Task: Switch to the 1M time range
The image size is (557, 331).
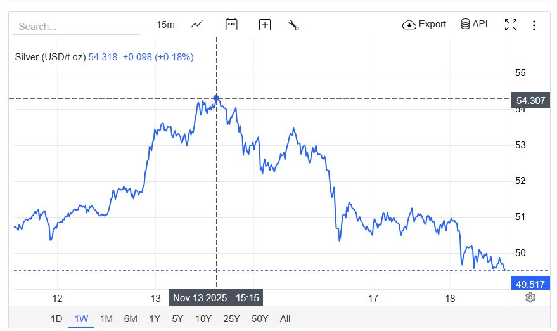Action: pos(106,319)
